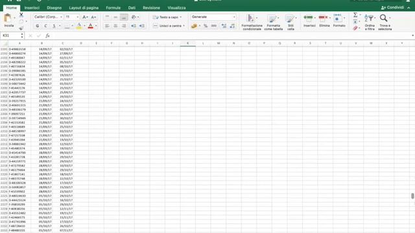The image size is (415, 233).
Task: Click Elimina cells button
Action: pyautogui.click(x=324, y=21)
